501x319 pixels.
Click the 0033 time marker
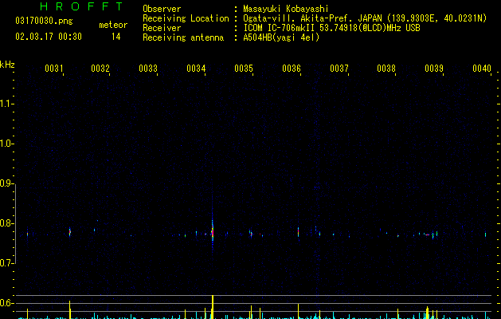148,69
